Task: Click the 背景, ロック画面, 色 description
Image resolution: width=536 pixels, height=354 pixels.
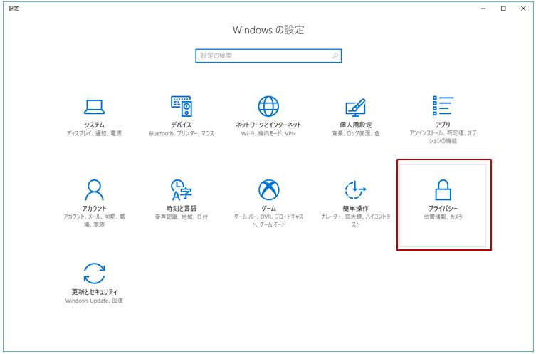Action: click(x=355, y=133)
